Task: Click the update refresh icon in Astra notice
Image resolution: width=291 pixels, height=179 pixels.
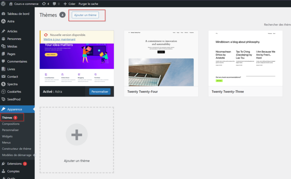Action: 46,35
